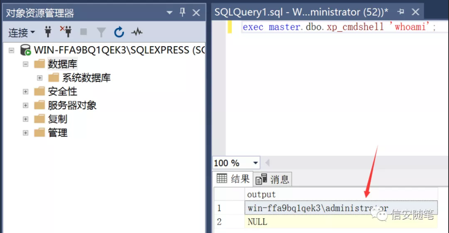Toggle auto-hide pin of Object Explorer panel
Viewport: 449px width, 233px height.
(x=183, y=13)
